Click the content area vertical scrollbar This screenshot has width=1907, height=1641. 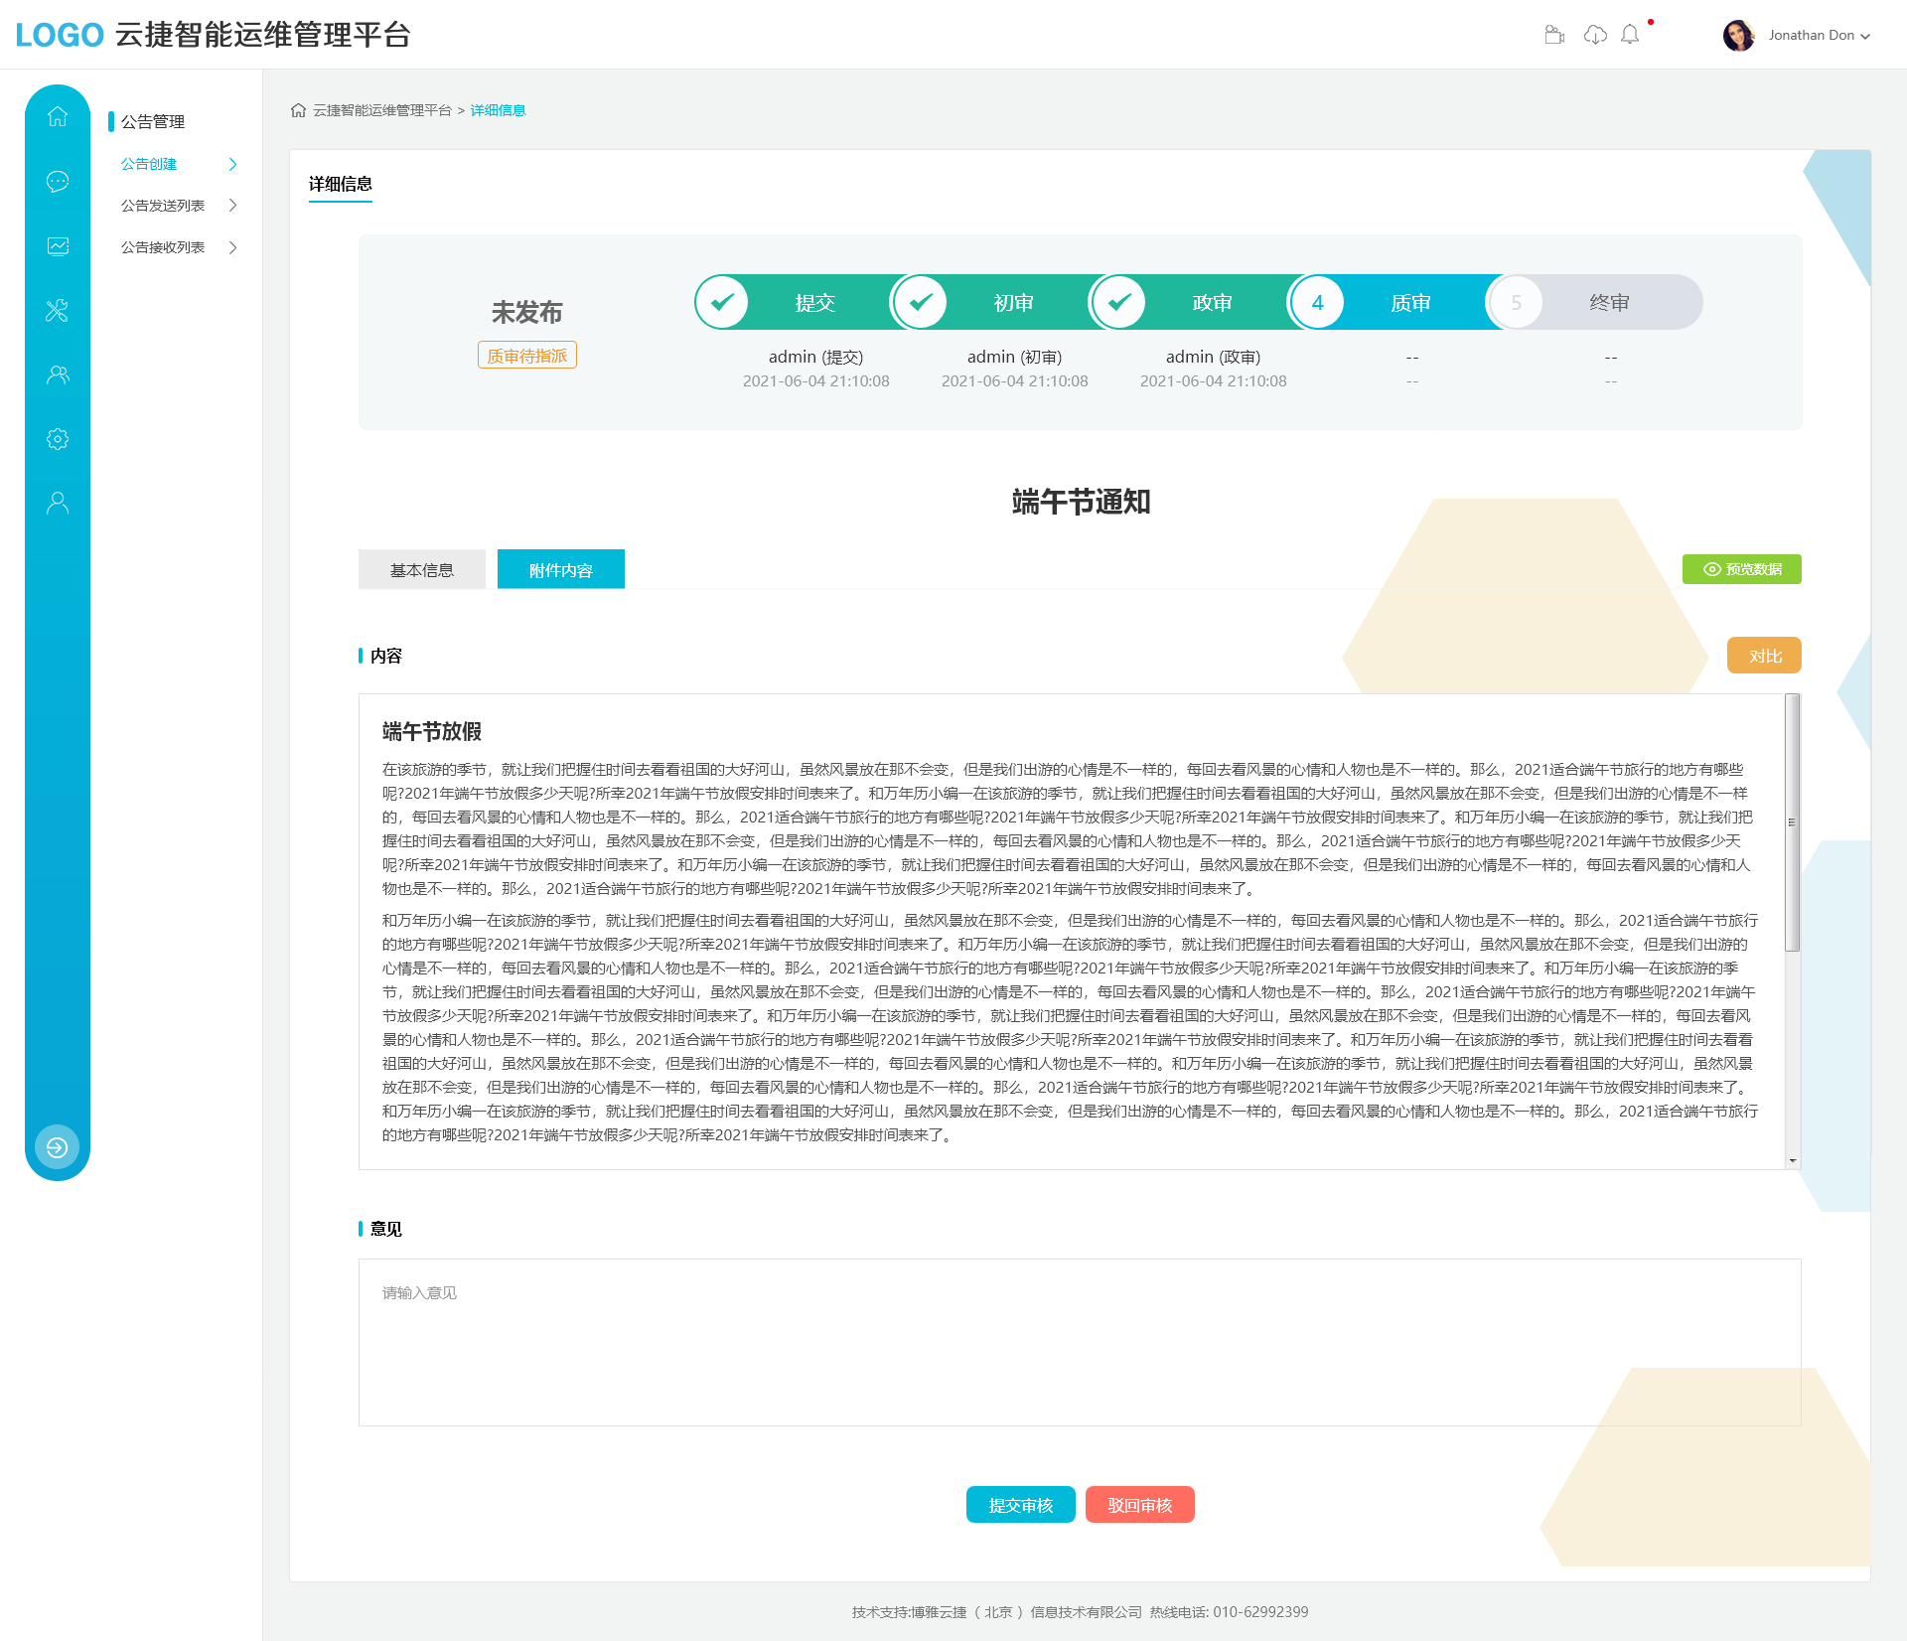[x=1793, y=822]
